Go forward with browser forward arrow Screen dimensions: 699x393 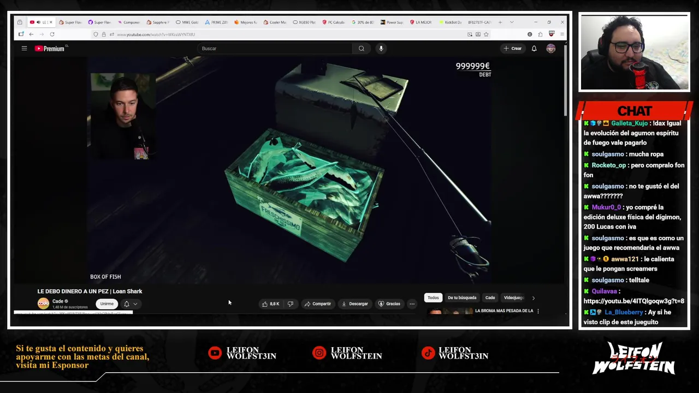[x=41, y=34]
